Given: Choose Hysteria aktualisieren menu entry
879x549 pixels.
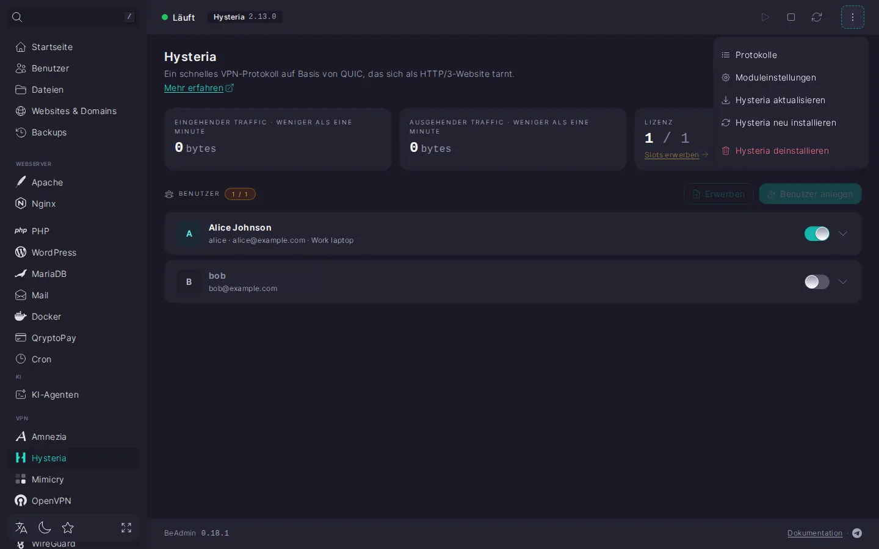Looking at the screenshot, I should tap(790, 100).
